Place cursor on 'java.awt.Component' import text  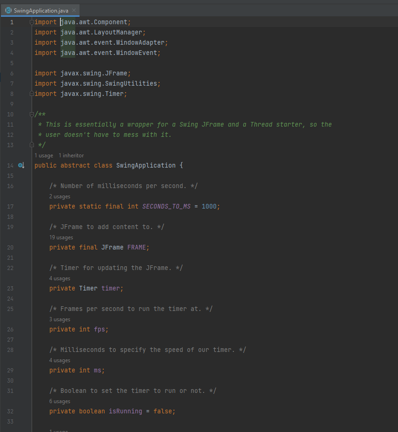pyautogui.click(x=94, y=22)
